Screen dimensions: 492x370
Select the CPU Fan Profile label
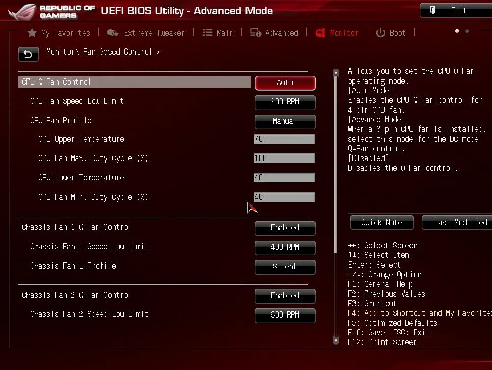61,121
